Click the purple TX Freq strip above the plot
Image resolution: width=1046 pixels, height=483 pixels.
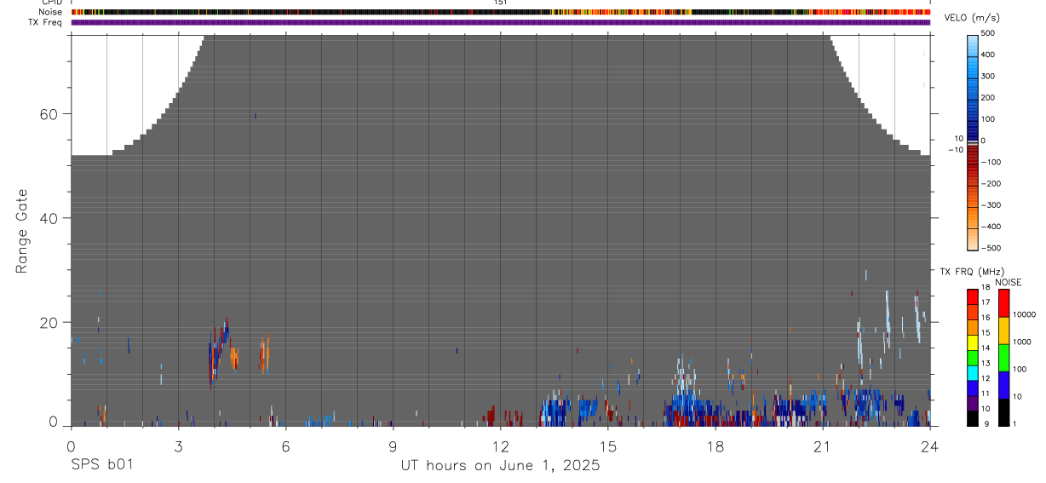(501, 22)
